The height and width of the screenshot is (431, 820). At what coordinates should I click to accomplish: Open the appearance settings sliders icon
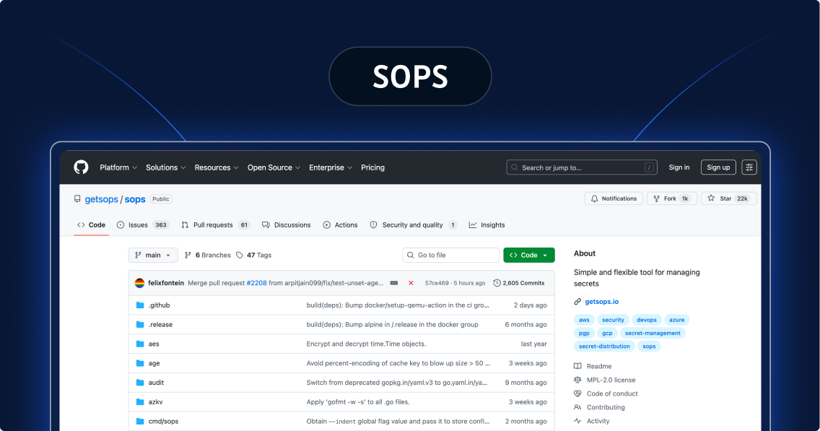[x=749, y=167]
